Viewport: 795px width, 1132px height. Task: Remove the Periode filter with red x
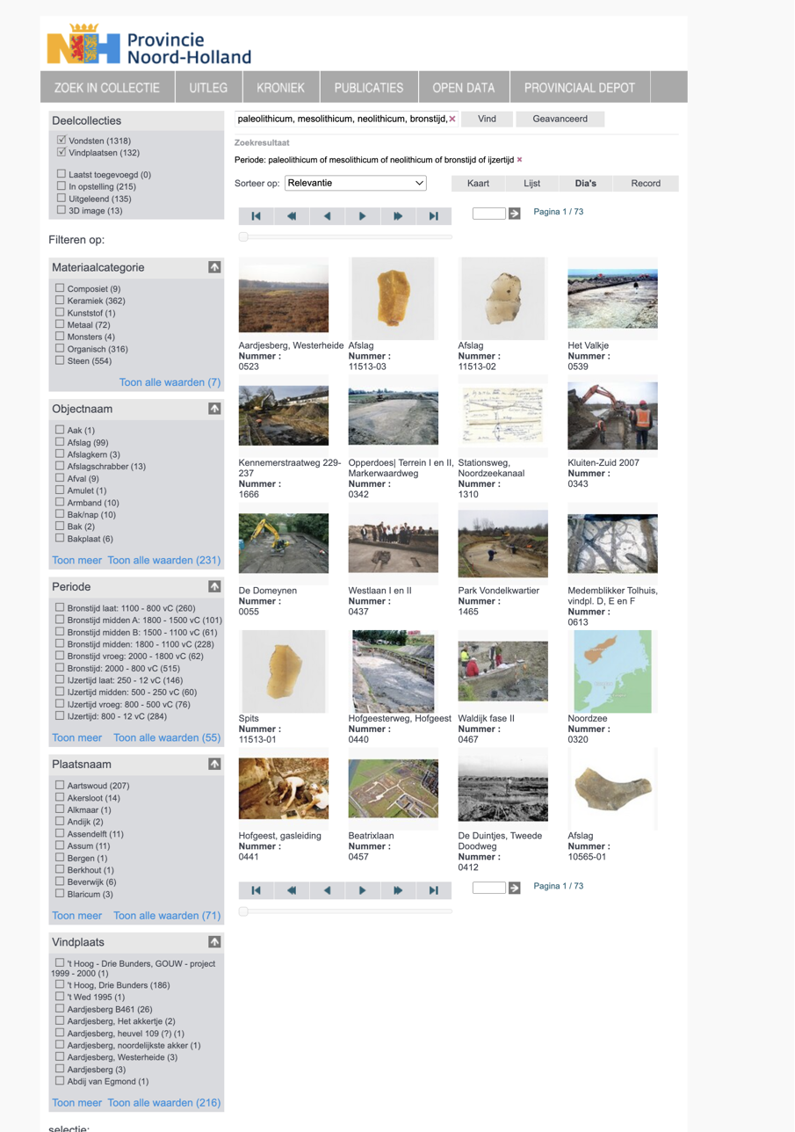519,160
